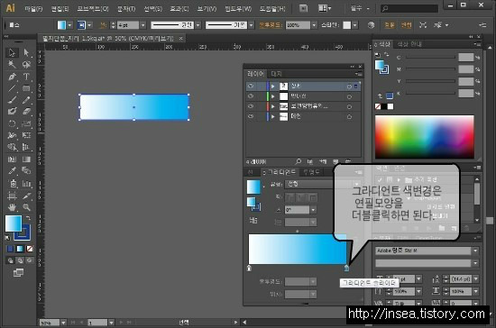This screenshot has width=496, height=328.
Task: Click target circle of the green-marked layer
Action: click(x=349, y=96)
